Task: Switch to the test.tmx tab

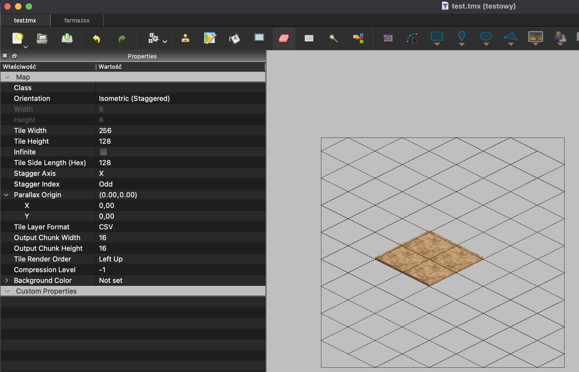Action: click(x=25, y=20)
